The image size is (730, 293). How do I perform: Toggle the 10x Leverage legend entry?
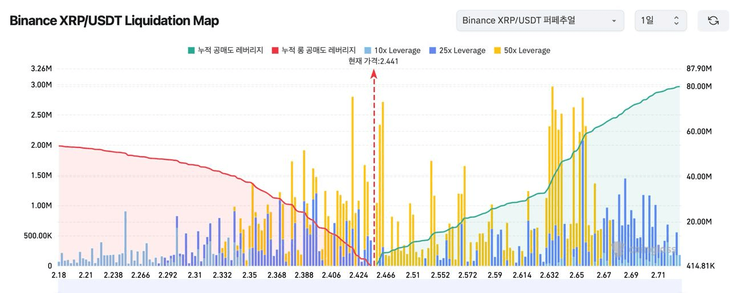392,50
